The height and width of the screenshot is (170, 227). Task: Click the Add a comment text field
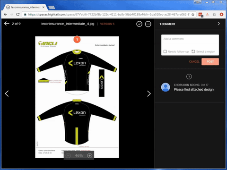[x=190, y=42]
